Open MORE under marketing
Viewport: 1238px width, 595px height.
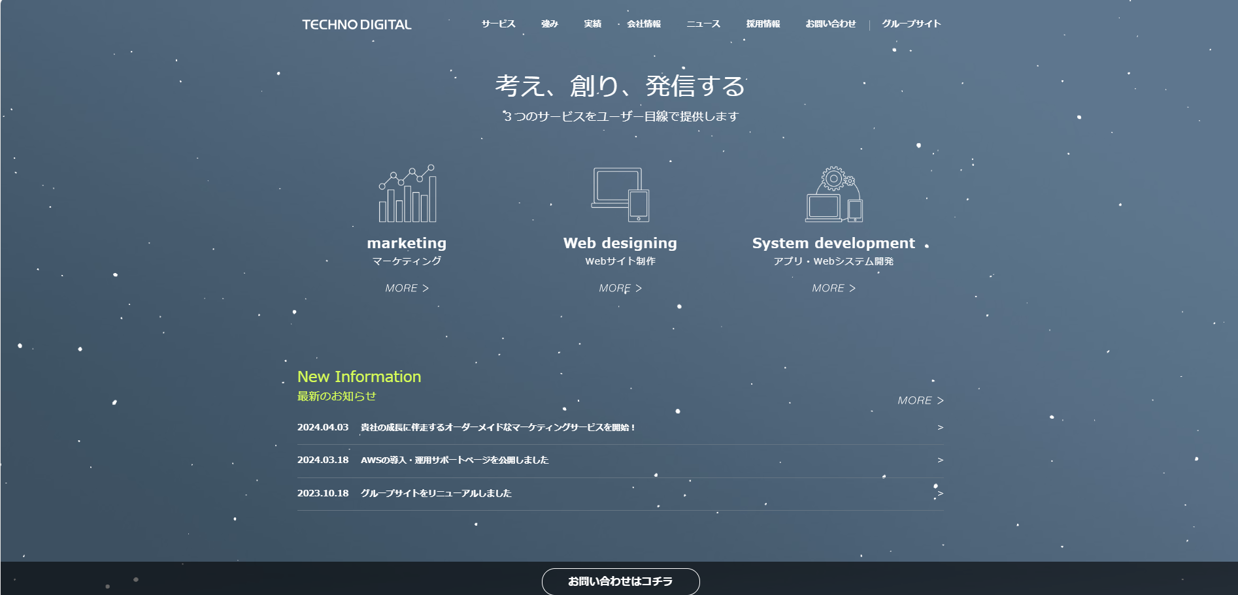point(407,288)
